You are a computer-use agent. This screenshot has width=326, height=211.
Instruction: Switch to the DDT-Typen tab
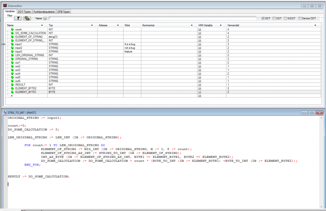point(24,12)
